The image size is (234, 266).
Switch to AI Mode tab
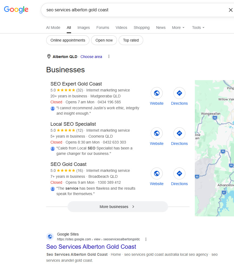pos(53,28)
